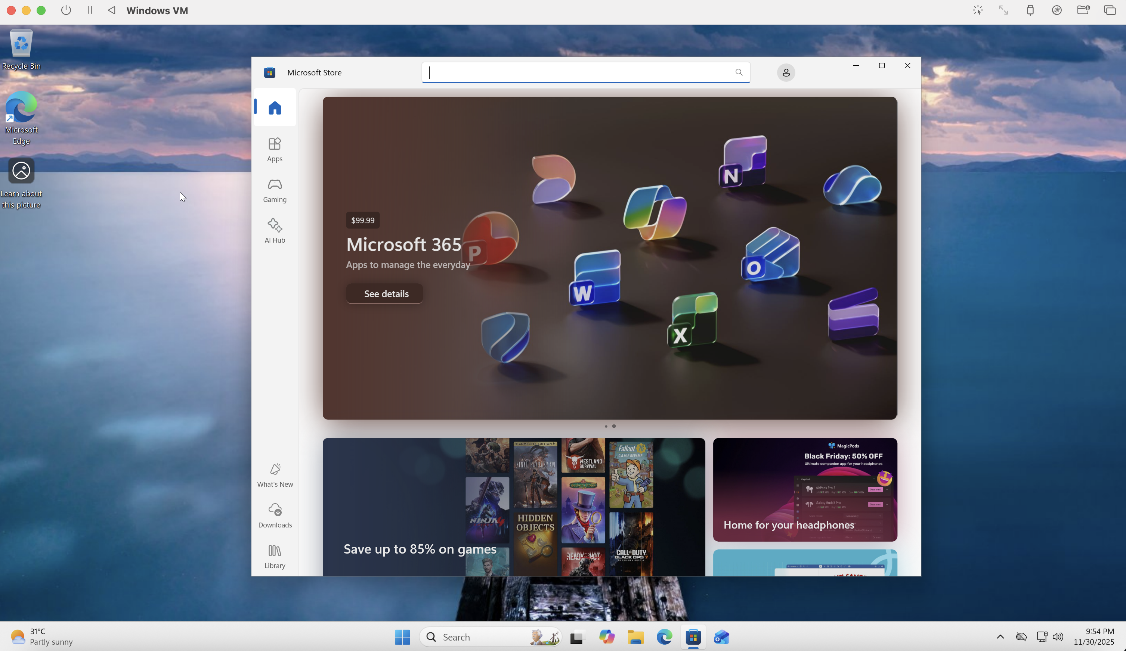Open AI Hub in Store sidebar

pyautogui.click(x=275, y=231)
